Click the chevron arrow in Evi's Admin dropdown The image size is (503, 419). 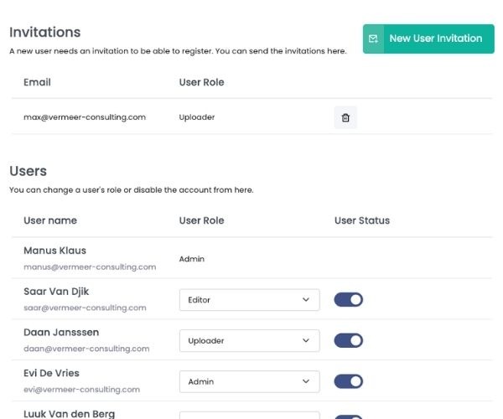(305, 381)
